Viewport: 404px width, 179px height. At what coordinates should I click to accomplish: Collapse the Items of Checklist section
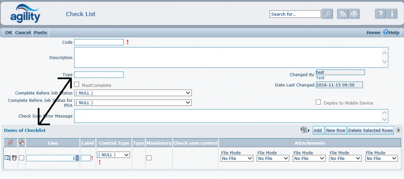pos(398,131)
